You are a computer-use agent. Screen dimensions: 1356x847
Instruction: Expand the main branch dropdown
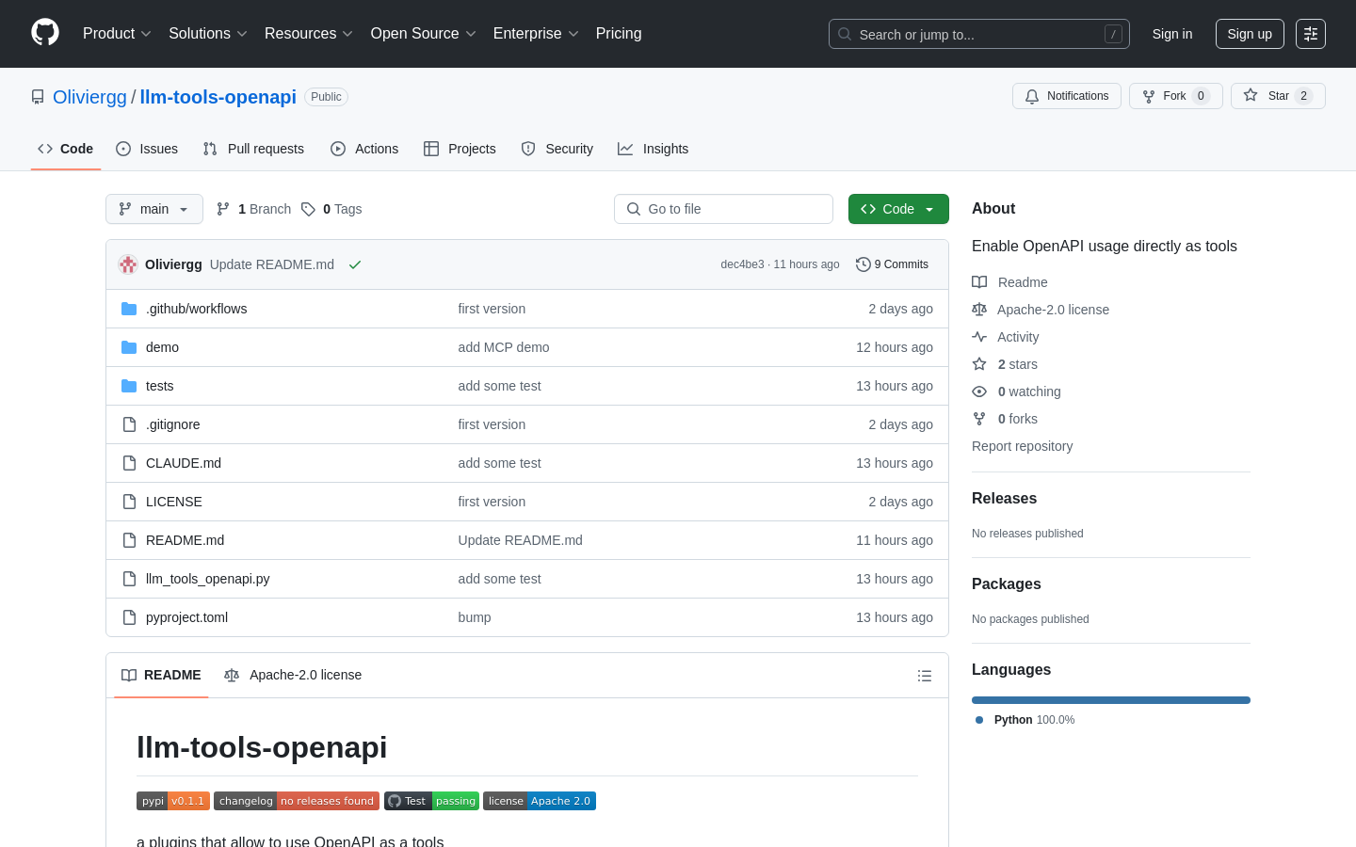coord(154,209)
